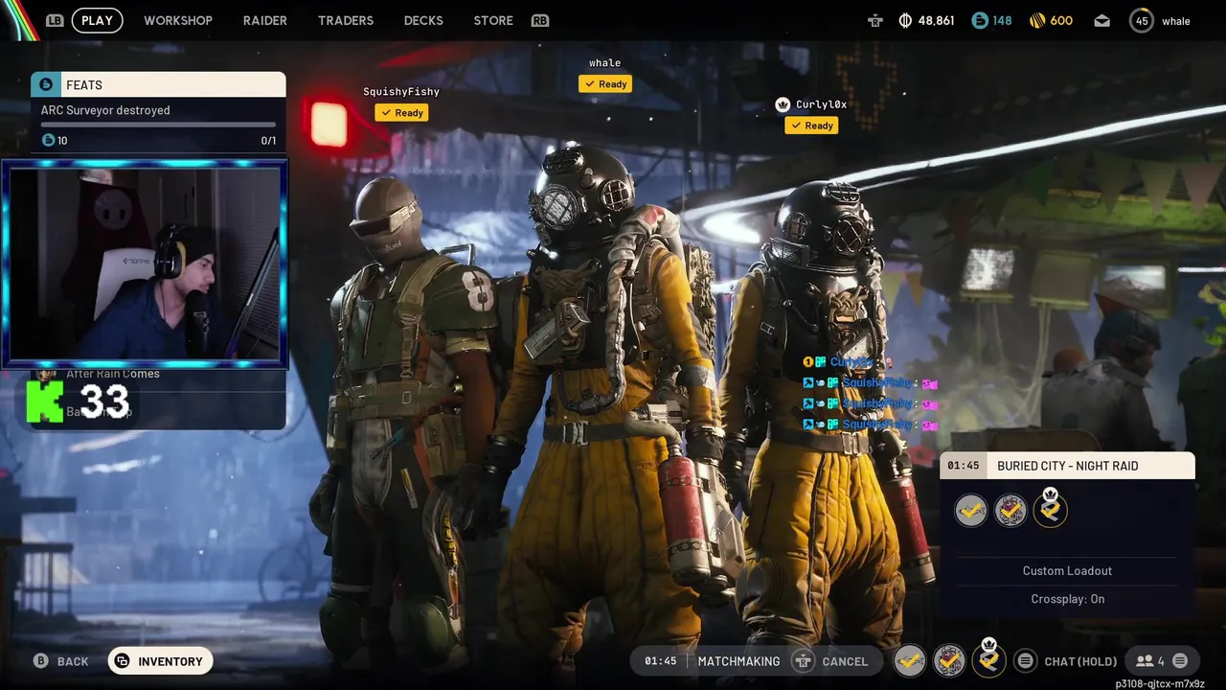Click the whale name above center raider

(604, 63)
